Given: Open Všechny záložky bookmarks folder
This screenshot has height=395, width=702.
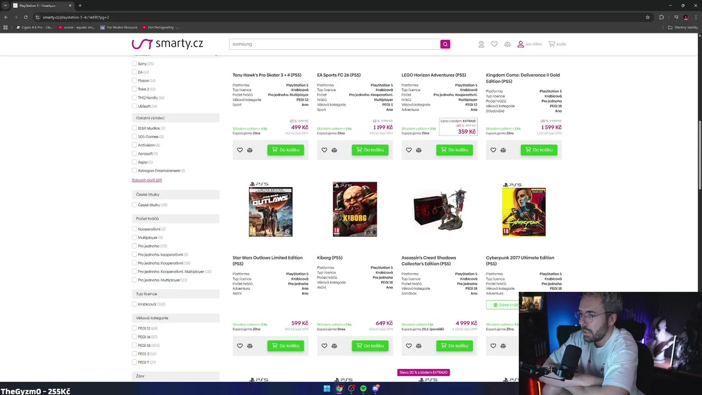Looking at the screenshot, I should point(682,27).
